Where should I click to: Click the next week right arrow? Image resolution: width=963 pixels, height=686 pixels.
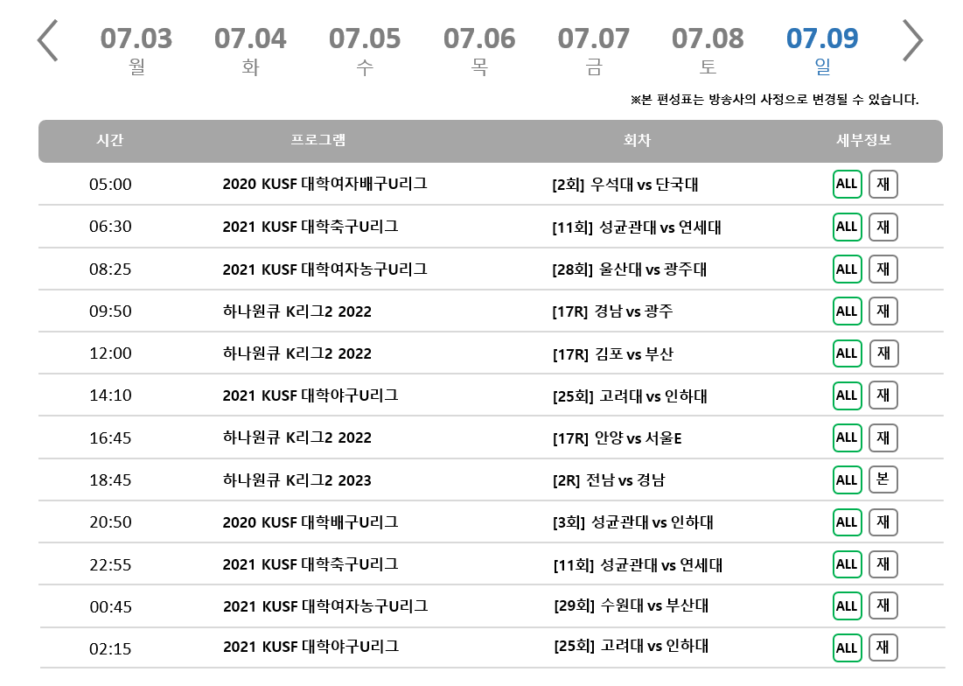(x=912, y=40)
